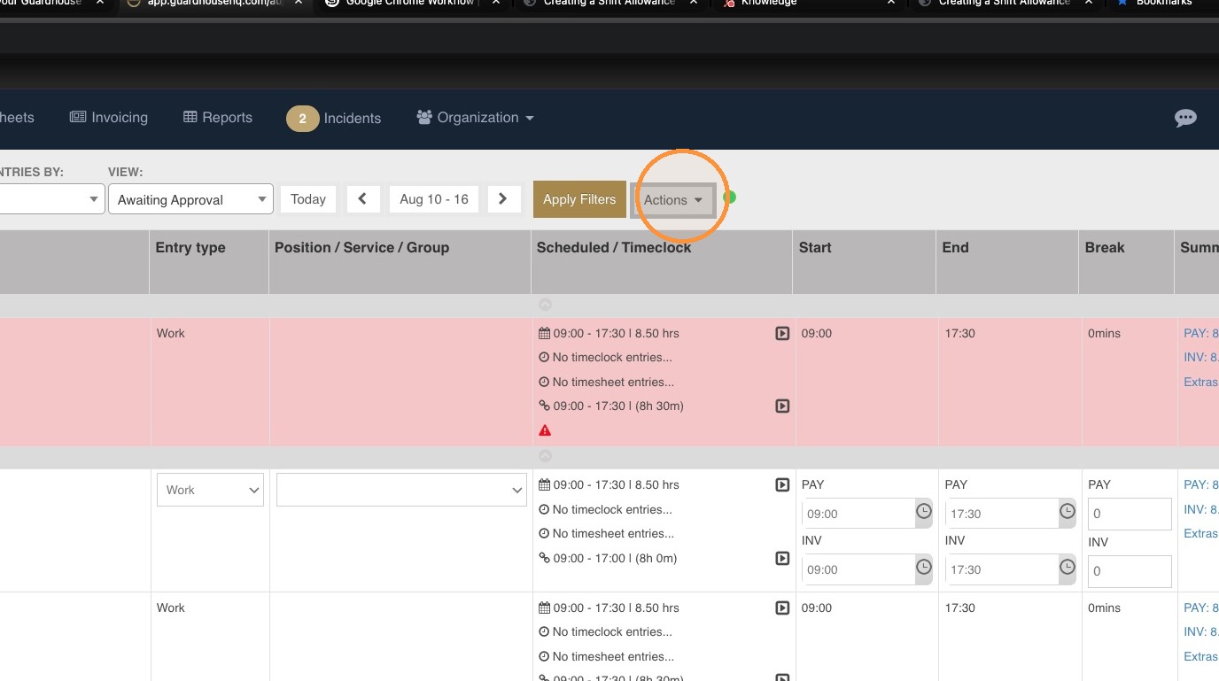Open clock picker for PAY end time
This screenshot has height=681, width=1219.
click(1068, 512)
